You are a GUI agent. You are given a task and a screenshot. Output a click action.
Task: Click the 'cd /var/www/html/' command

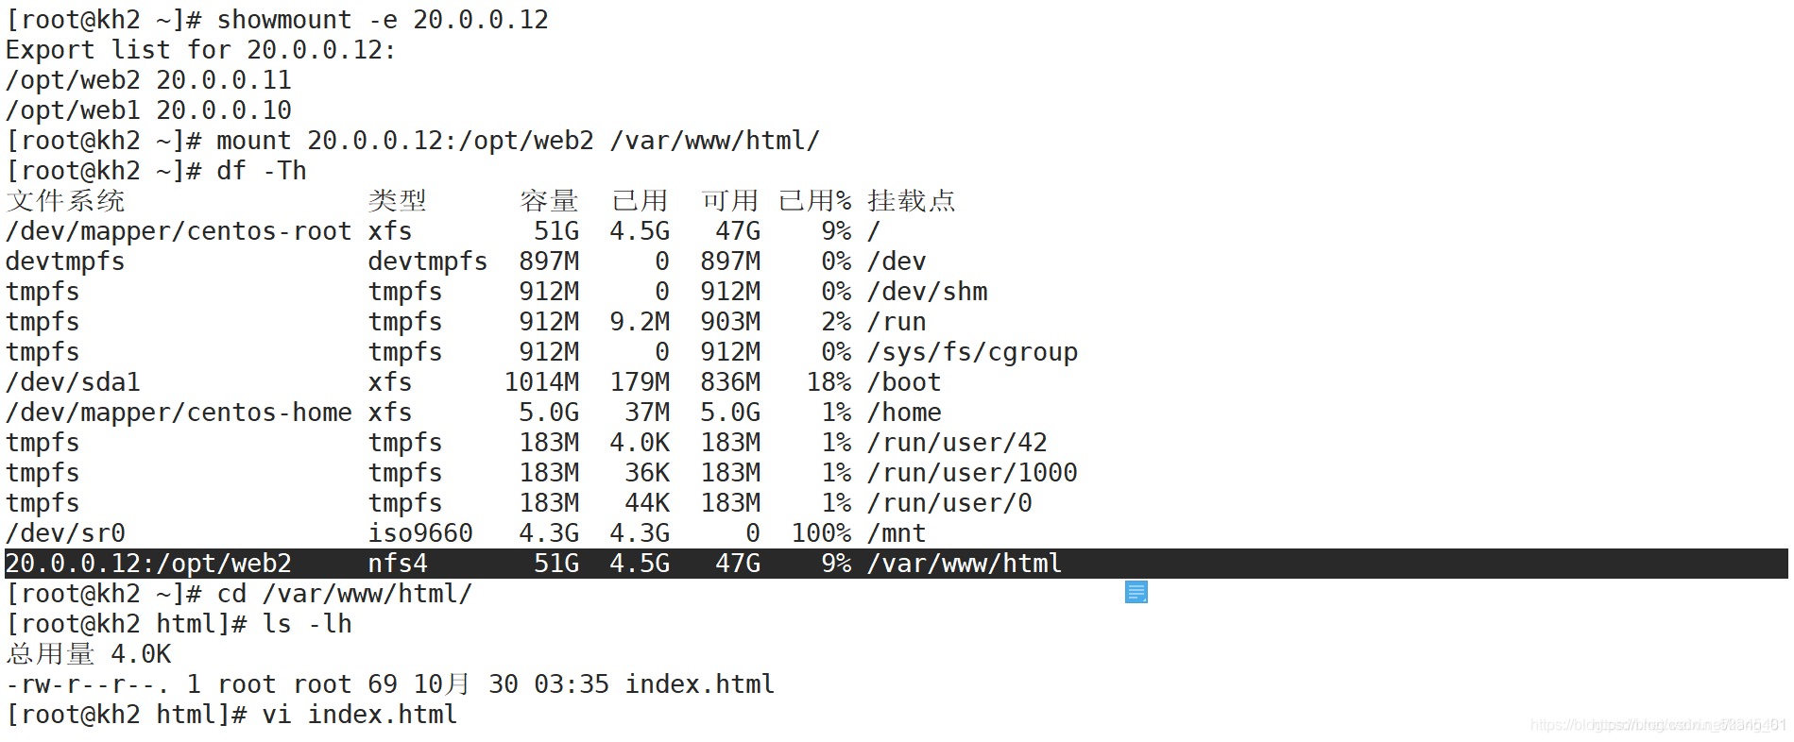[x=345, y=594]
